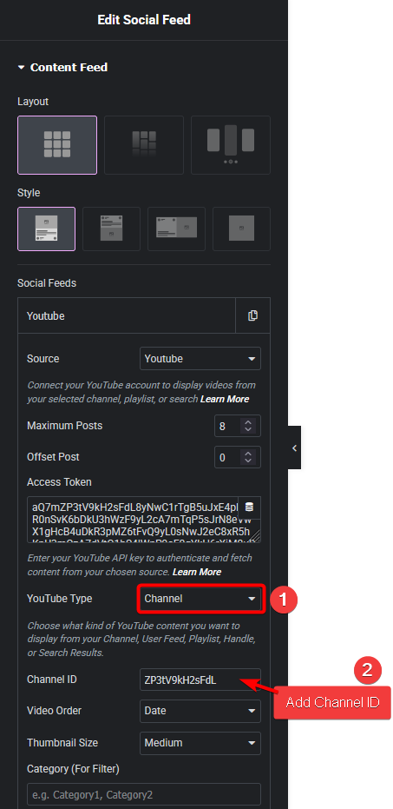
Task: Decrease Offset Post with down arrow
Action: pos(248,461)
